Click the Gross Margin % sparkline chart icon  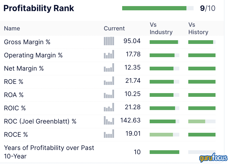(x=109, y=41)
